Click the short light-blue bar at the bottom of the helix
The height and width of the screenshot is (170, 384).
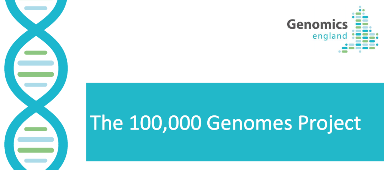(x=36, y=161)
